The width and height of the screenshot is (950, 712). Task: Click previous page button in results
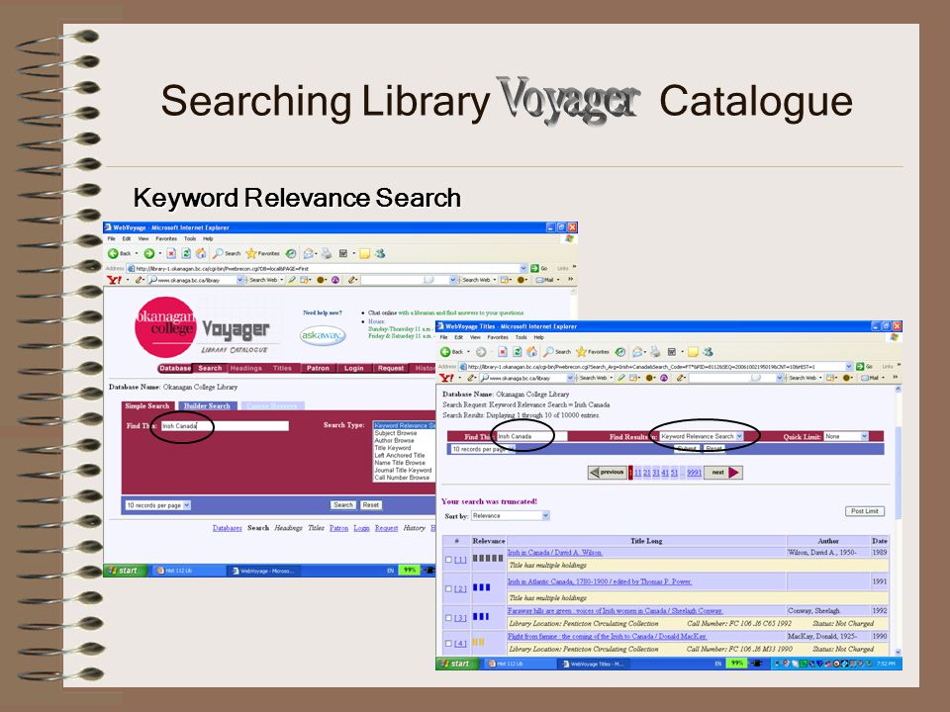[x=607, y=473]
